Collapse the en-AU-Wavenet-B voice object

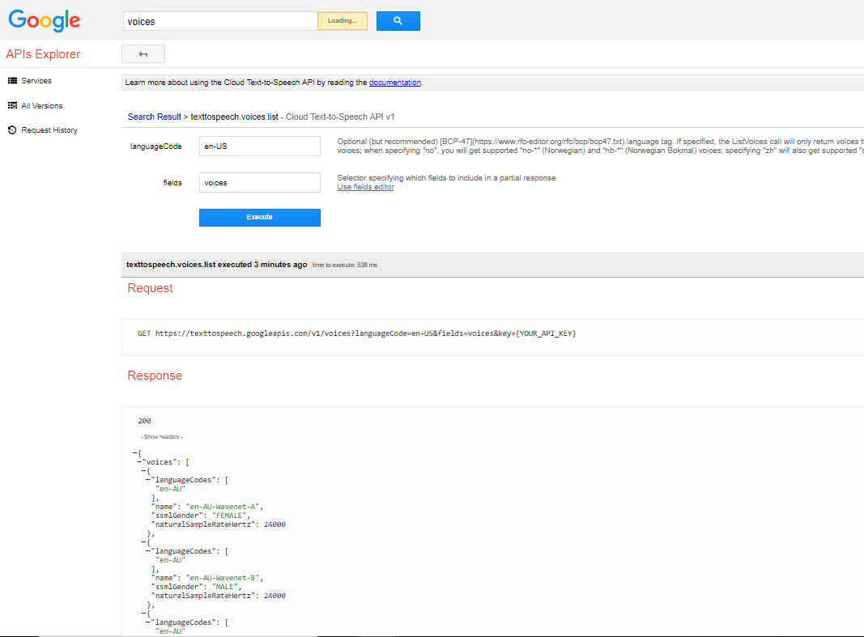[x=144, y=541]
